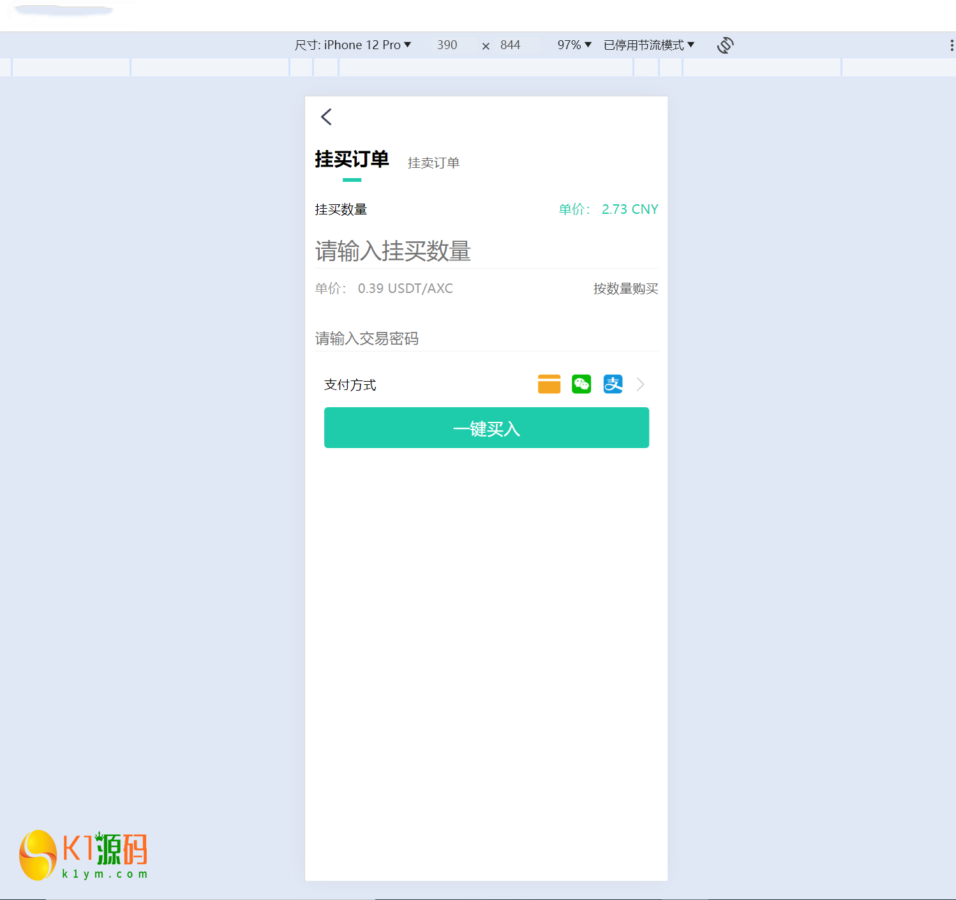Click the 挂买数量 label

tap(341, 209)
